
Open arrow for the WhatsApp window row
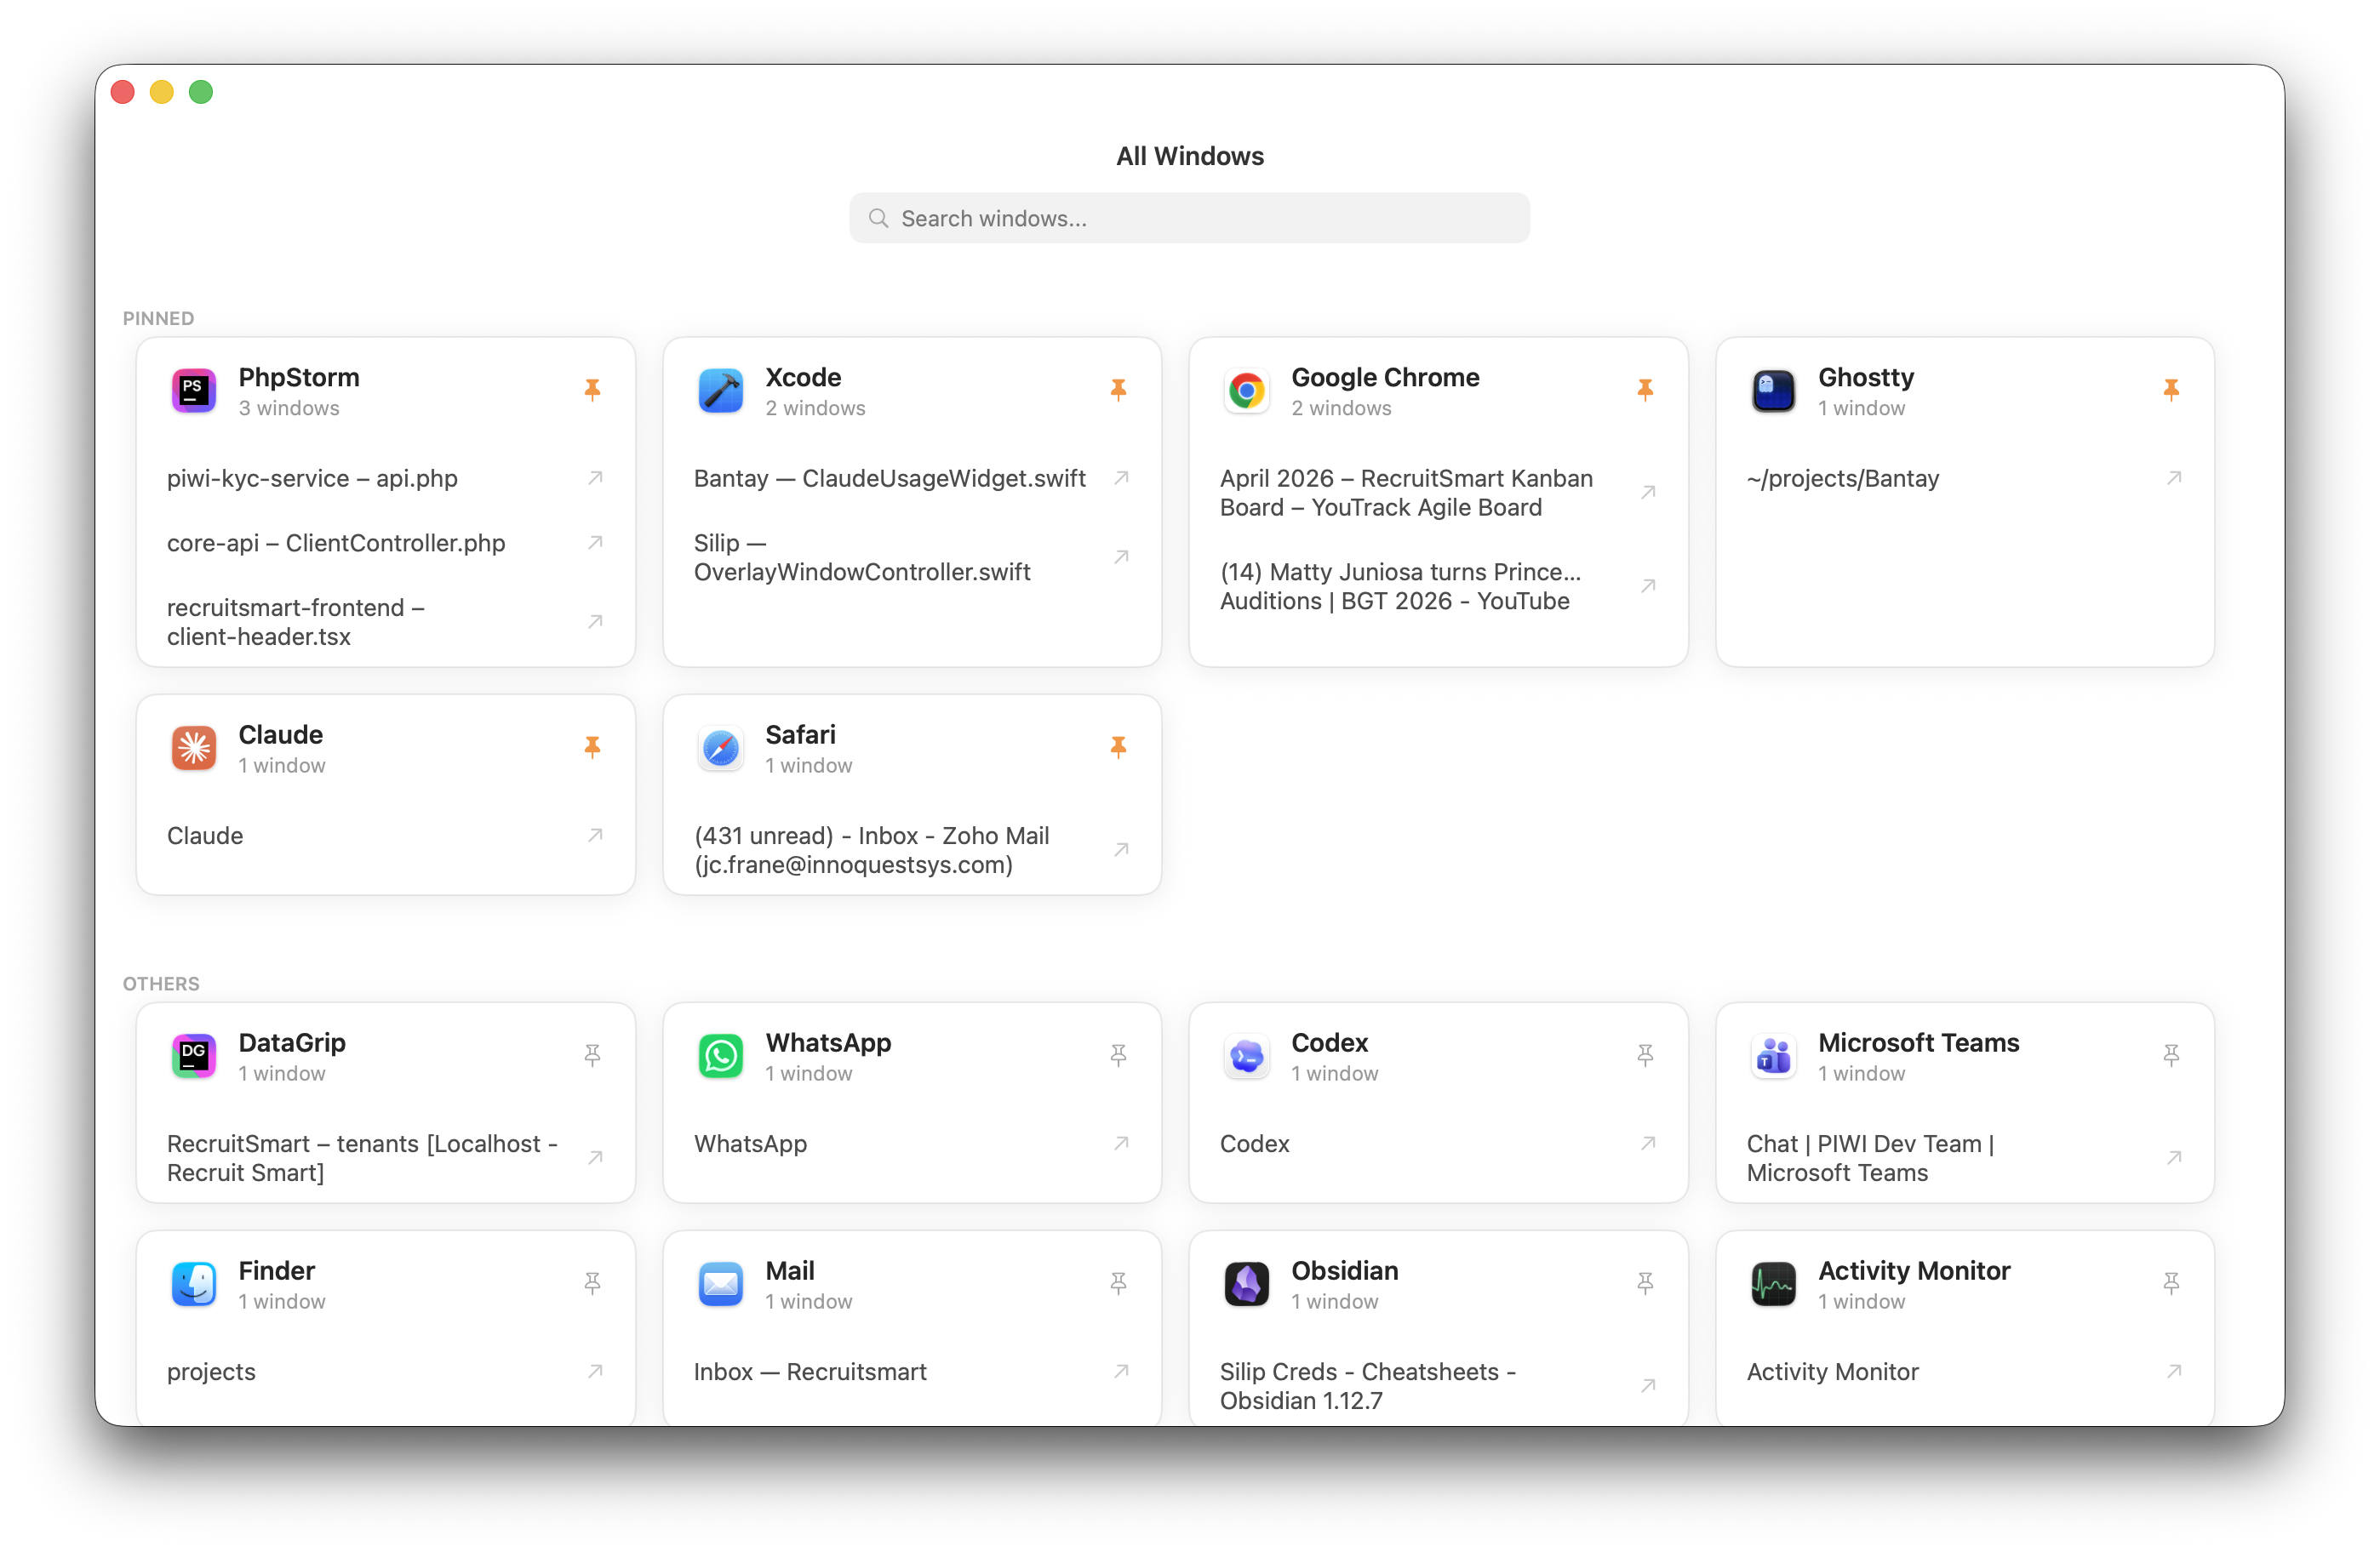1121,1144
